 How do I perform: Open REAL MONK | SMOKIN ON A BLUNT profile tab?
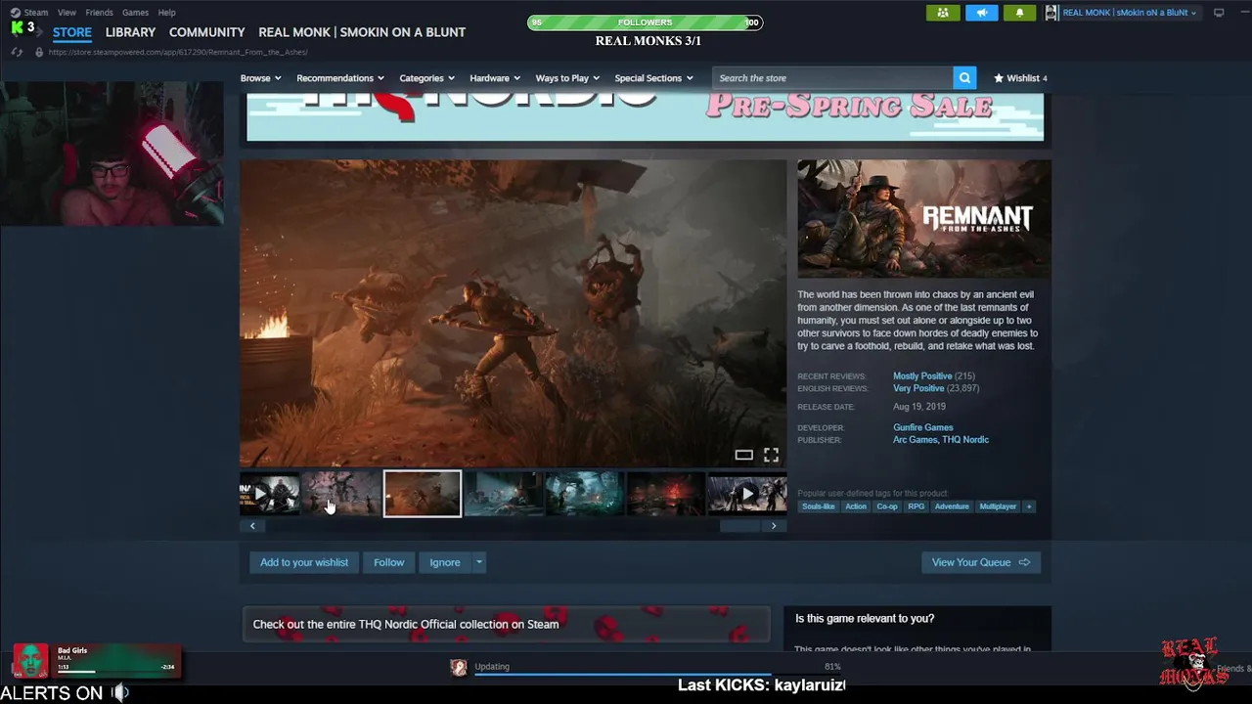(x=362, y=32)
